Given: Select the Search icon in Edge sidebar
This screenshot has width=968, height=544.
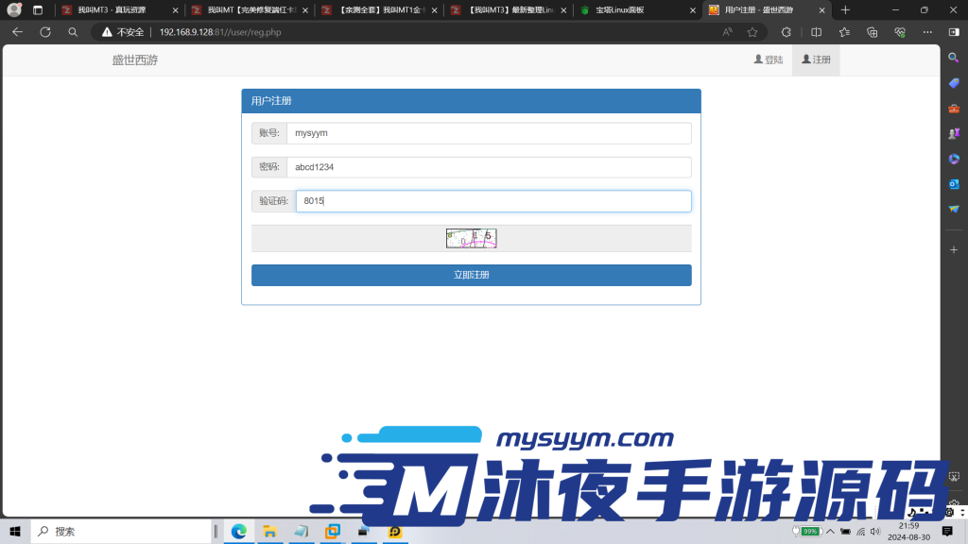Looking at the screenshot, I should pos(954,57).
